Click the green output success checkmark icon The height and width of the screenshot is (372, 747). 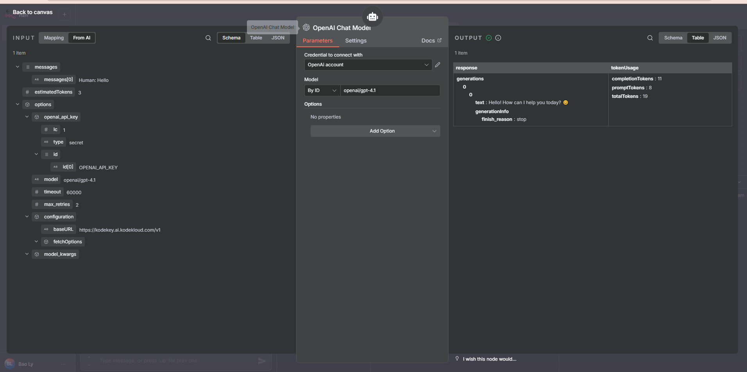(x=489, y=38)
